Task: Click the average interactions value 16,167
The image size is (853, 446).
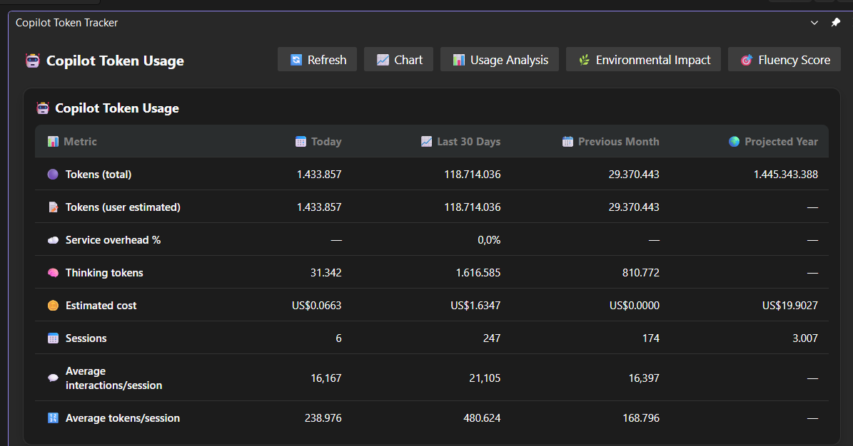Action: coord(326,378)
